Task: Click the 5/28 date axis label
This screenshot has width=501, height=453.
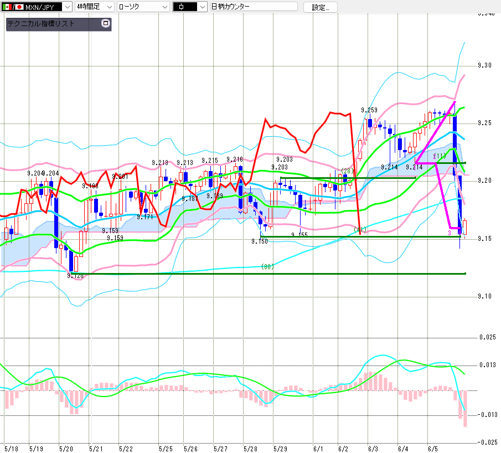Action: 250,449
